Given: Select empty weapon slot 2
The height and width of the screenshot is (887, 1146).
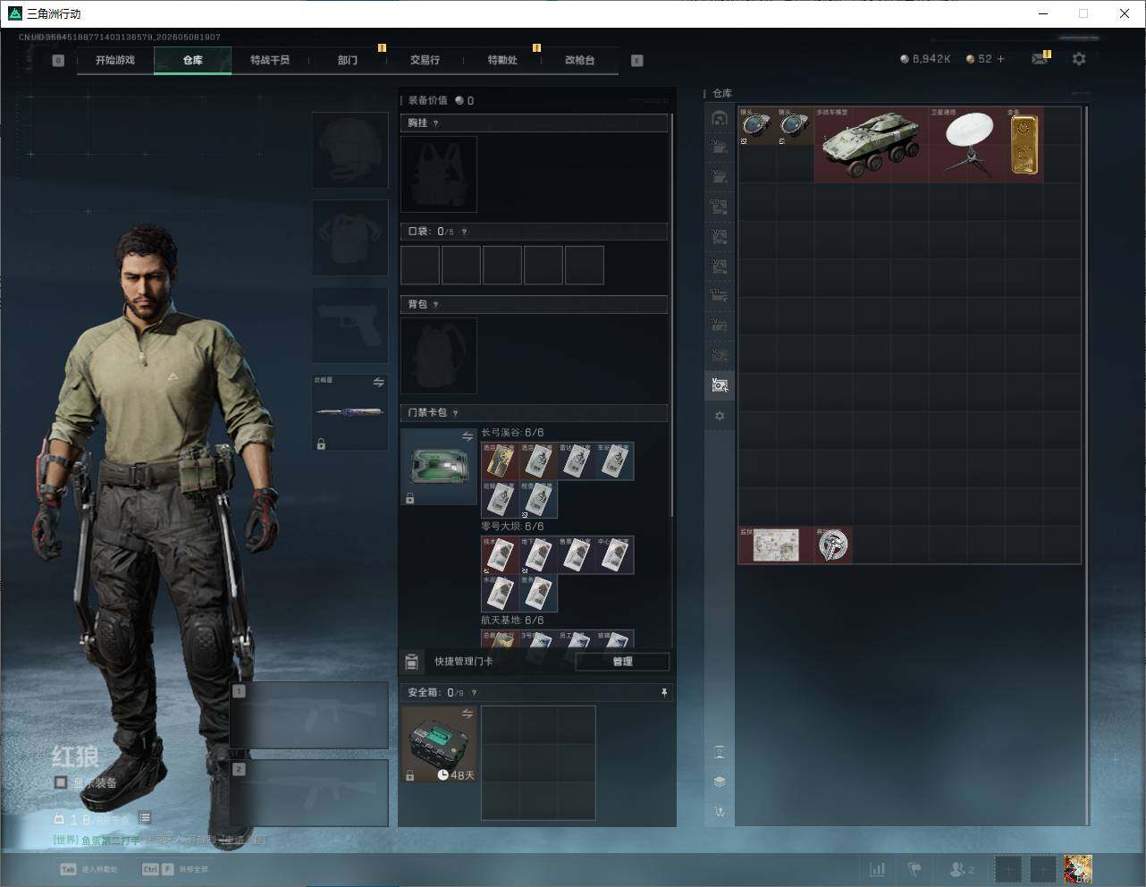Looking at the screenshot, I should 309,793.
